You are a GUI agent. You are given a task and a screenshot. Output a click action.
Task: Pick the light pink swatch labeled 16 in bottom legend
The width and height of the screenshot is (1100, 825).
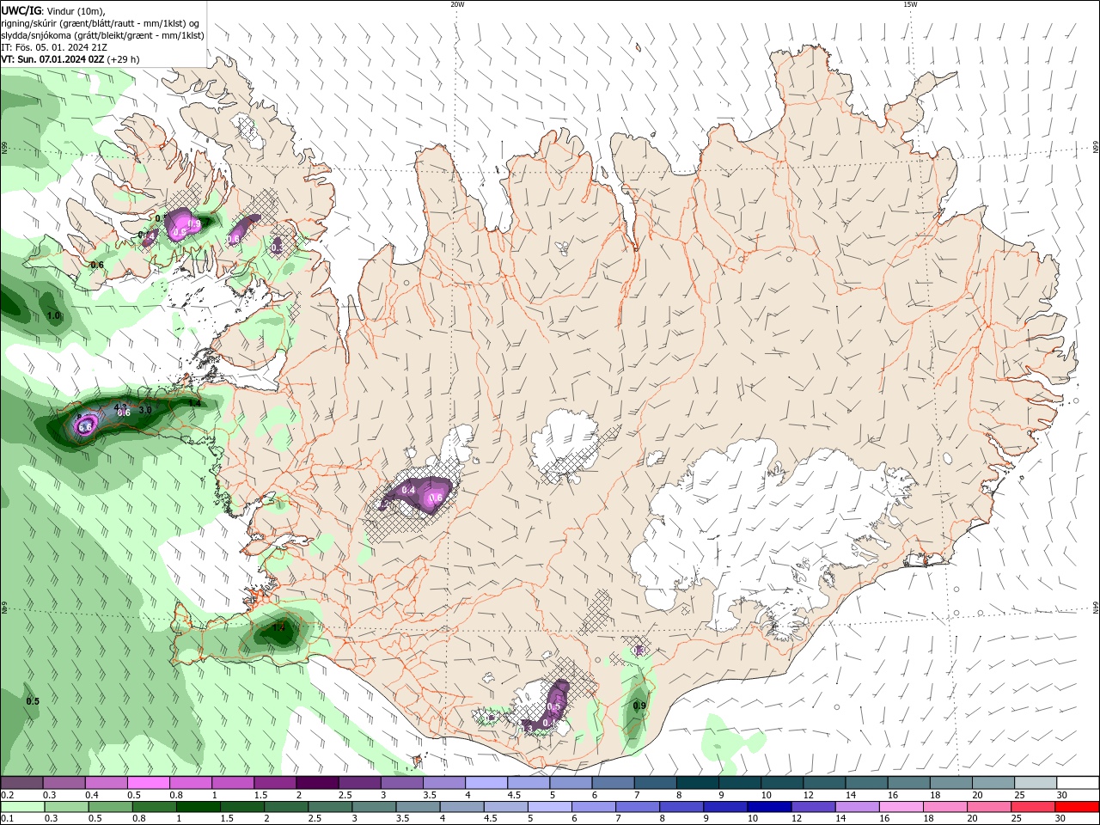click(x=901, y=807)
